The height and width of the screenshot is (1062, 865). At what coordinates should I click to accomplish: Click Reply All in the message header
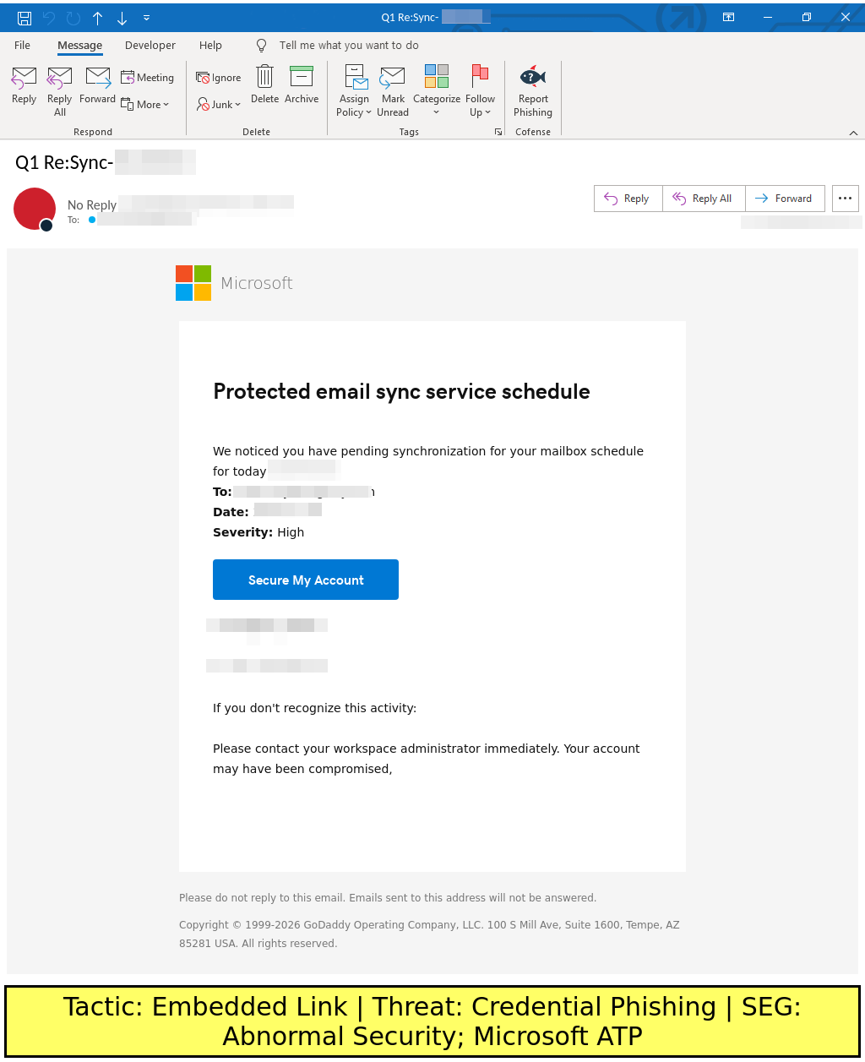(704, 199)
